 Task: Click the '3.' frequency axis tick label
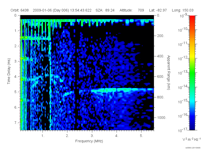[92, 136]
